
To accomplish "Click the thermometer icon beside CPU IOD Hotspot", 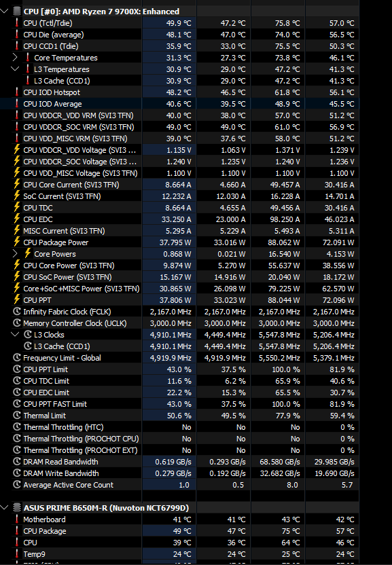I will [16, 92].
